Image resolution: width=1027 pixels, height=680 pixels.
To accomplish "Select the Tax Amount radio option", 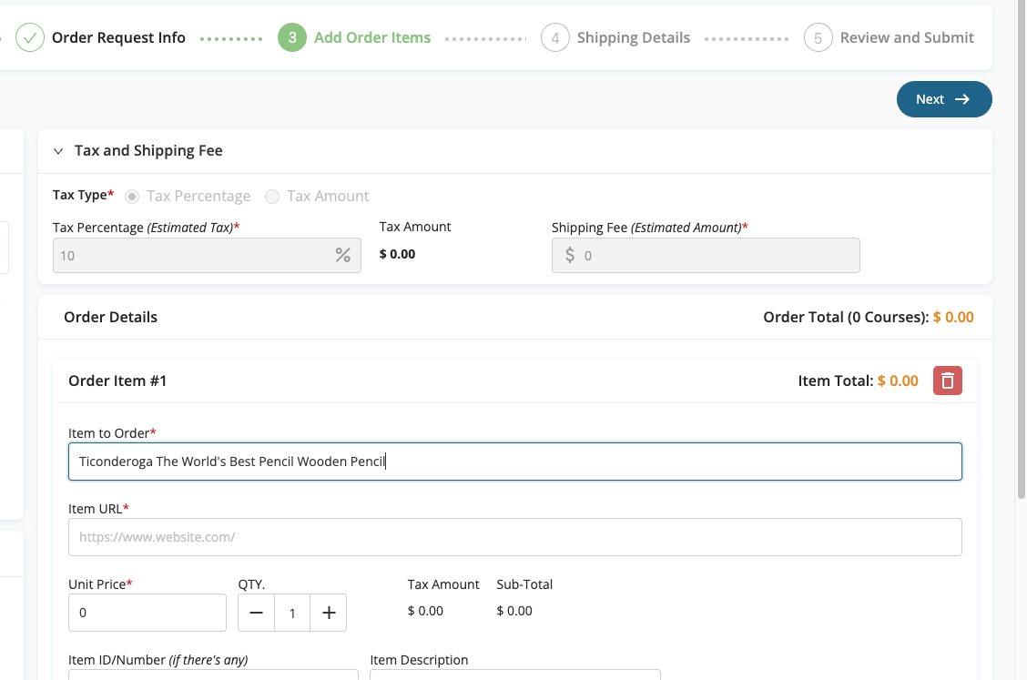I will [272, 197].
